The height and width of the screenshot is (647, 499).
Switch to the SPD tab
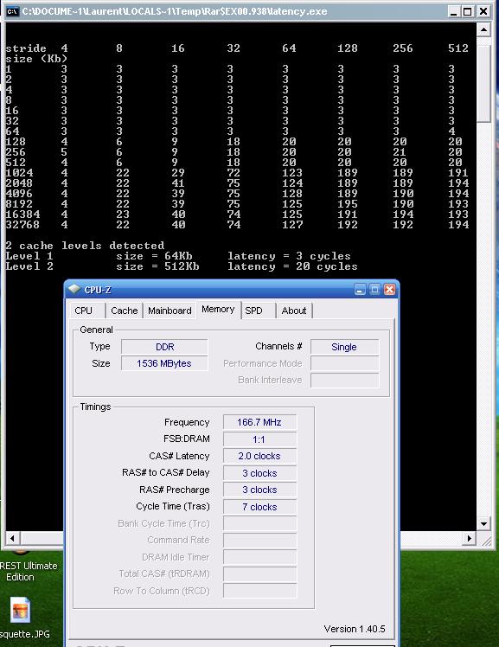[x=253, y=311]
